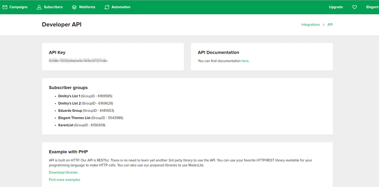Image resolution: width=379 pixels, height=187 pixels.
Task: Click the breadcrumb chevron separator
Action: [x=323, y=24]
